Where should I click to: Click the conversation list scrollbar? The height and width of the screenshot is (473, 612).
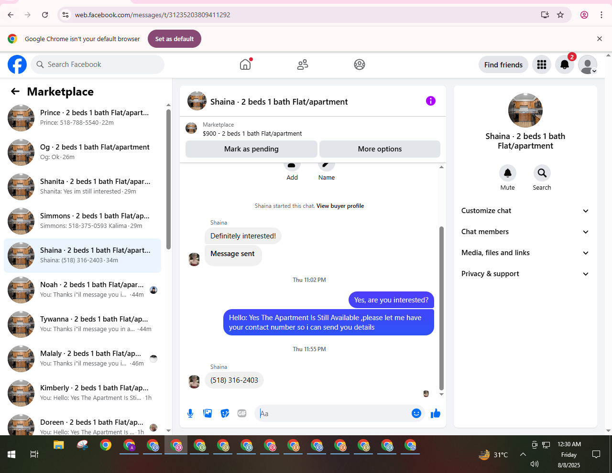[x=168, y=179]
